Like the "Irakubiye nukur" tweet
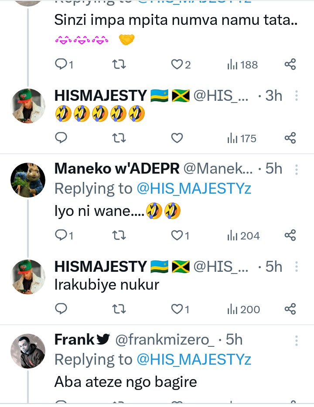Viewport: 314px width, 407px height. point(177,309)
